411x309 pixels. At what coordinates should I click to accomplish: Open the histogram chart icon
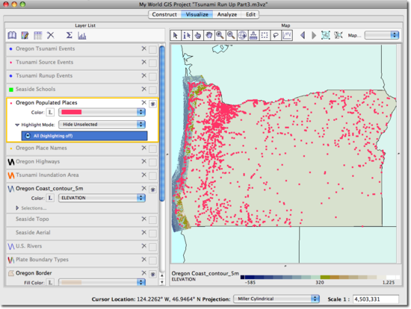point(82,36)
